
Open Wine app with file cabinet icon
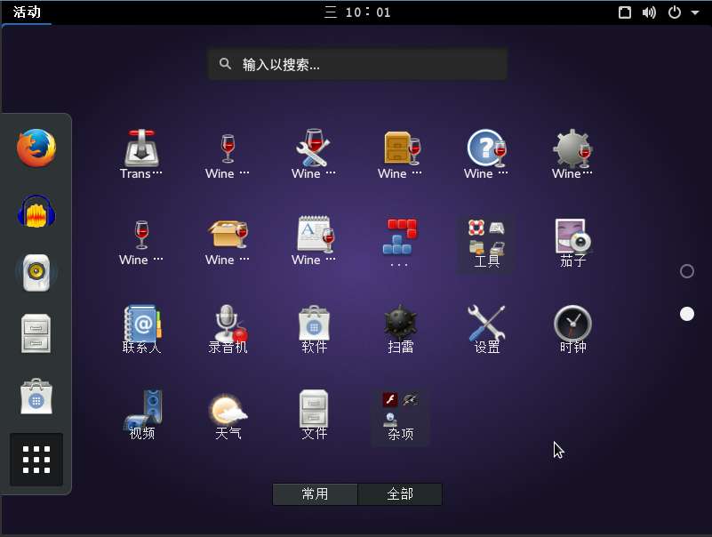[x=400, y=155]
